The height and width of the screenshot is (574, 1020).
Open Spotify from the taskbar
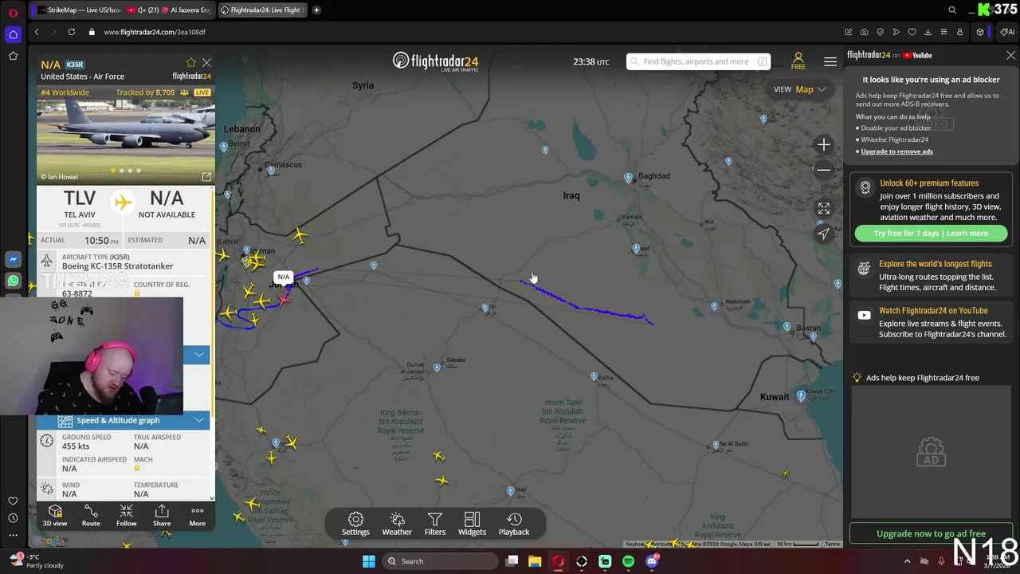(629, 561)
